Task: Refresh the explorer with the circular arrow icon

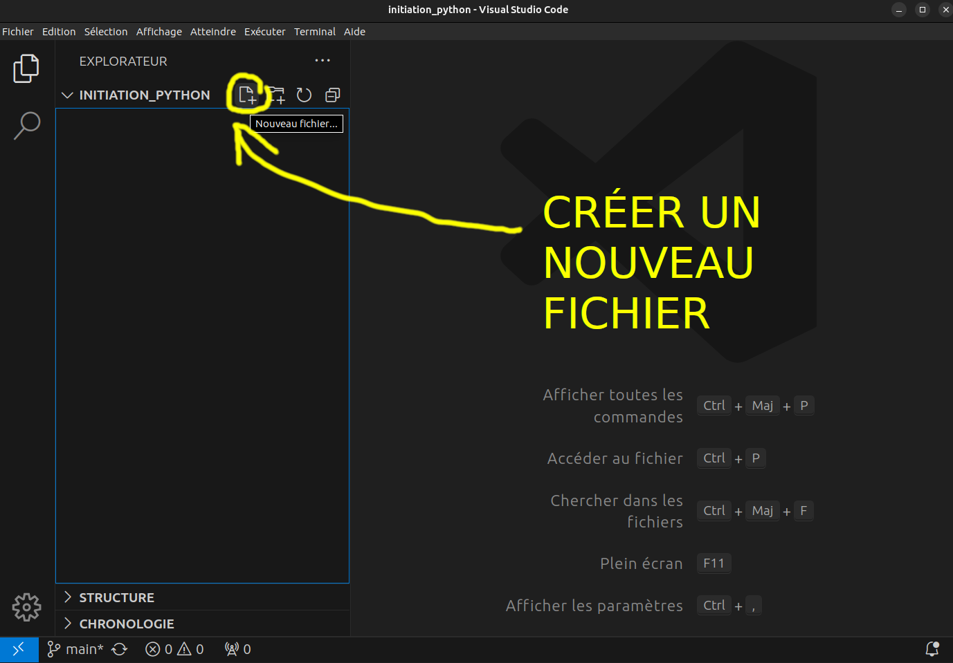Action: pyautogui.click(x=304, y=95)
